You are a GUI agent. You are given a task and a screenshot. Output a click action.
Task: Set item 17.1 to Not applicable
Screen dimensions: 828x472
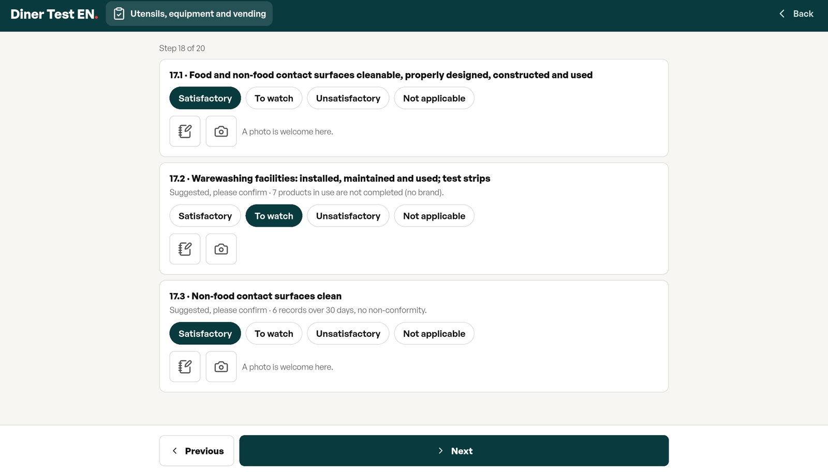434,98
